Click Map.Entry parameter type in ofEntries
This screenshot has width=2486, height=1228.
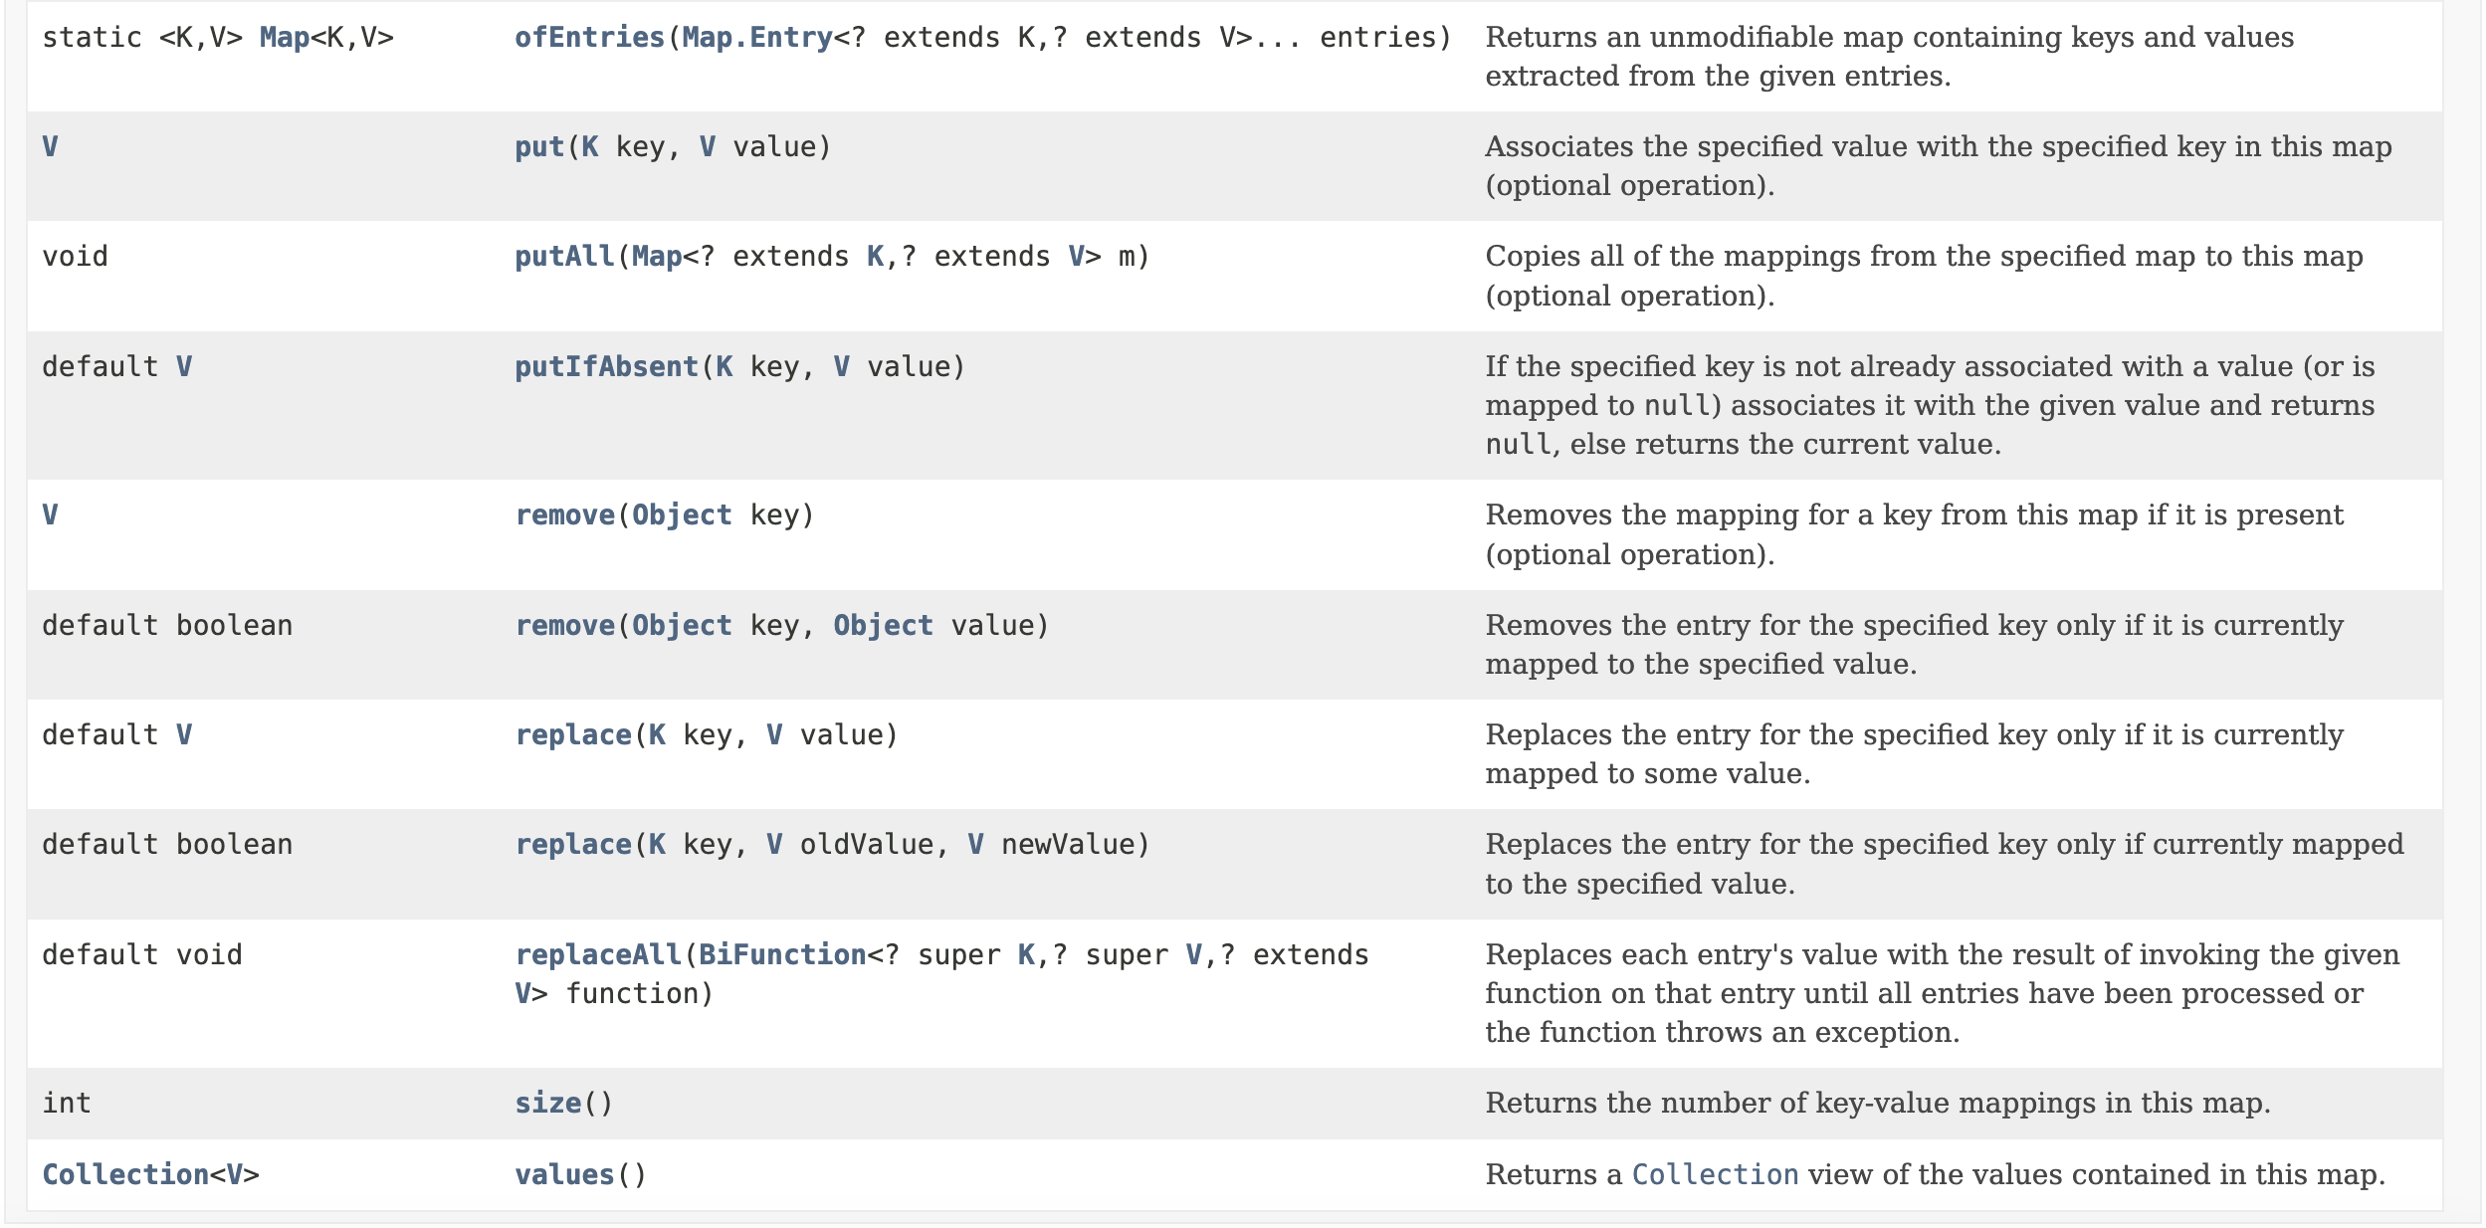(x=757, y=38)
